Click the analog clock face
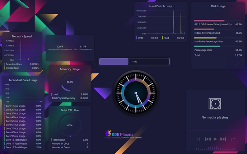The width and height of the screenshot is (247, 154). [136, 93]
